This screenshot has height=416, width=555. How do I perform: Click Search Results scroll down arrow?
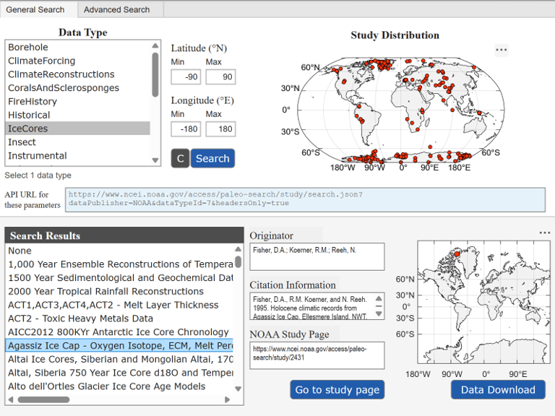point(238,389)
